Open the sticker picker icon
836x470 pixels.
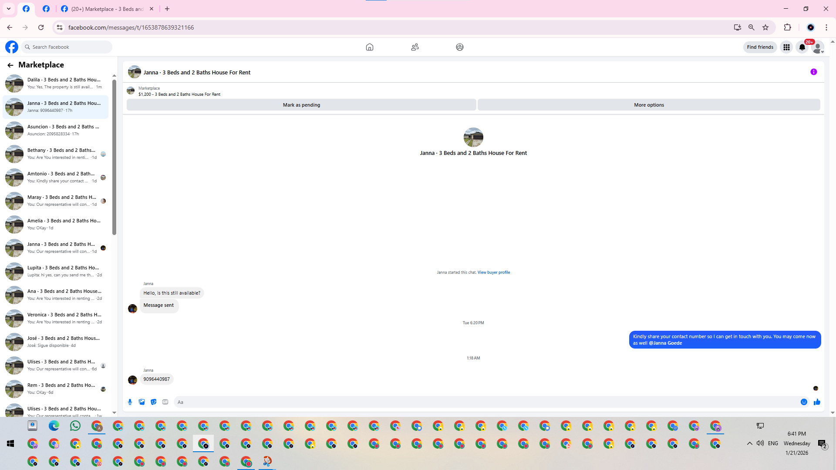tap(153, 402)
